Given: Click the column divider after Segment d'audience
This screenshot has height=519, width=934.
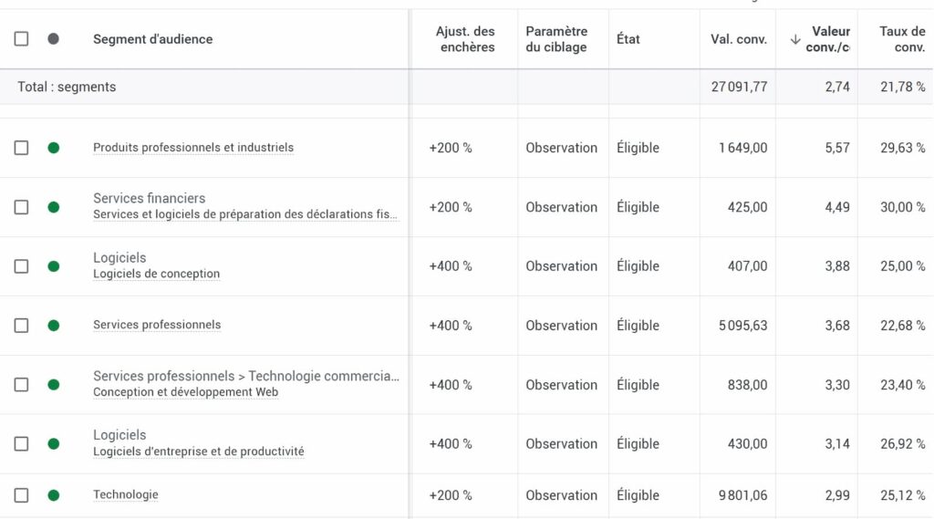Looking at the screenshot, I should [x=410, y=38].
